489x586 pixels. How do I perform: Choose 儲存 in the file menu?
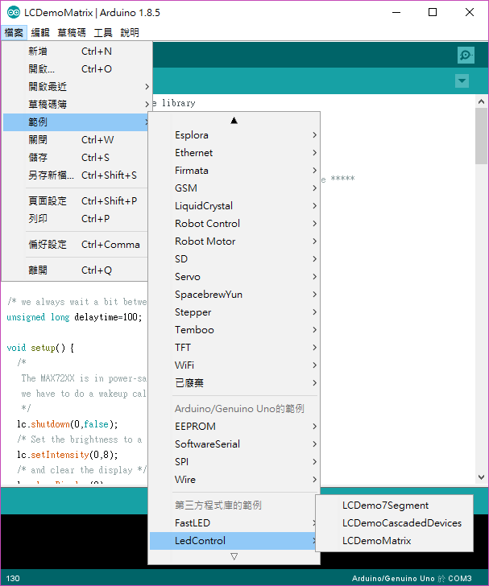pyautogui.click(x=76, y=157)
